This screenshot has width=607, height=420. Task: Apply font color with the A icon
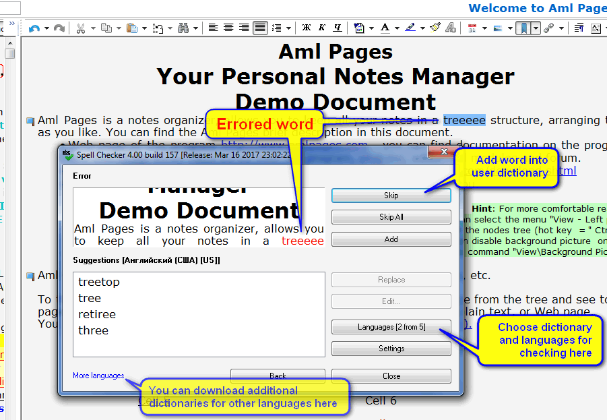tap(385, 28)
